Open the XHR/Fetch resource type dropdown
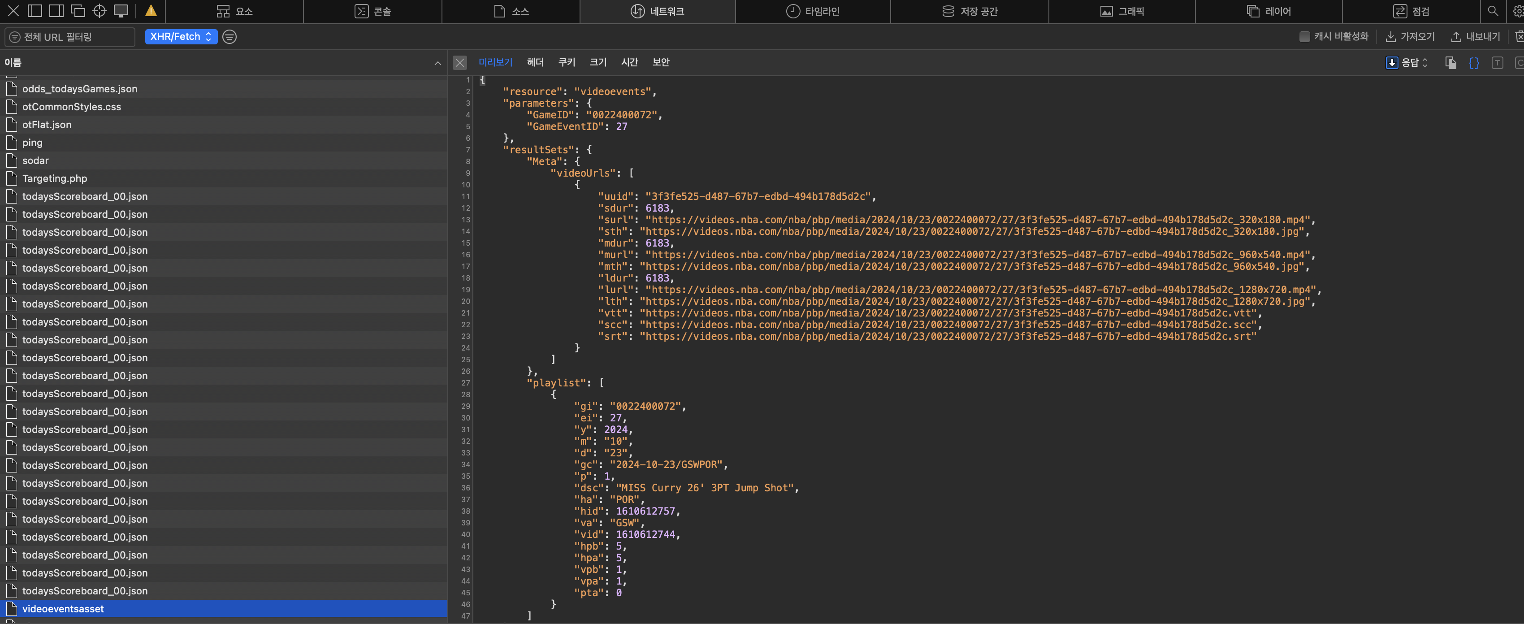Image resolution: width=1524 pixels, height=624 pixels. (x=181, y=37)
